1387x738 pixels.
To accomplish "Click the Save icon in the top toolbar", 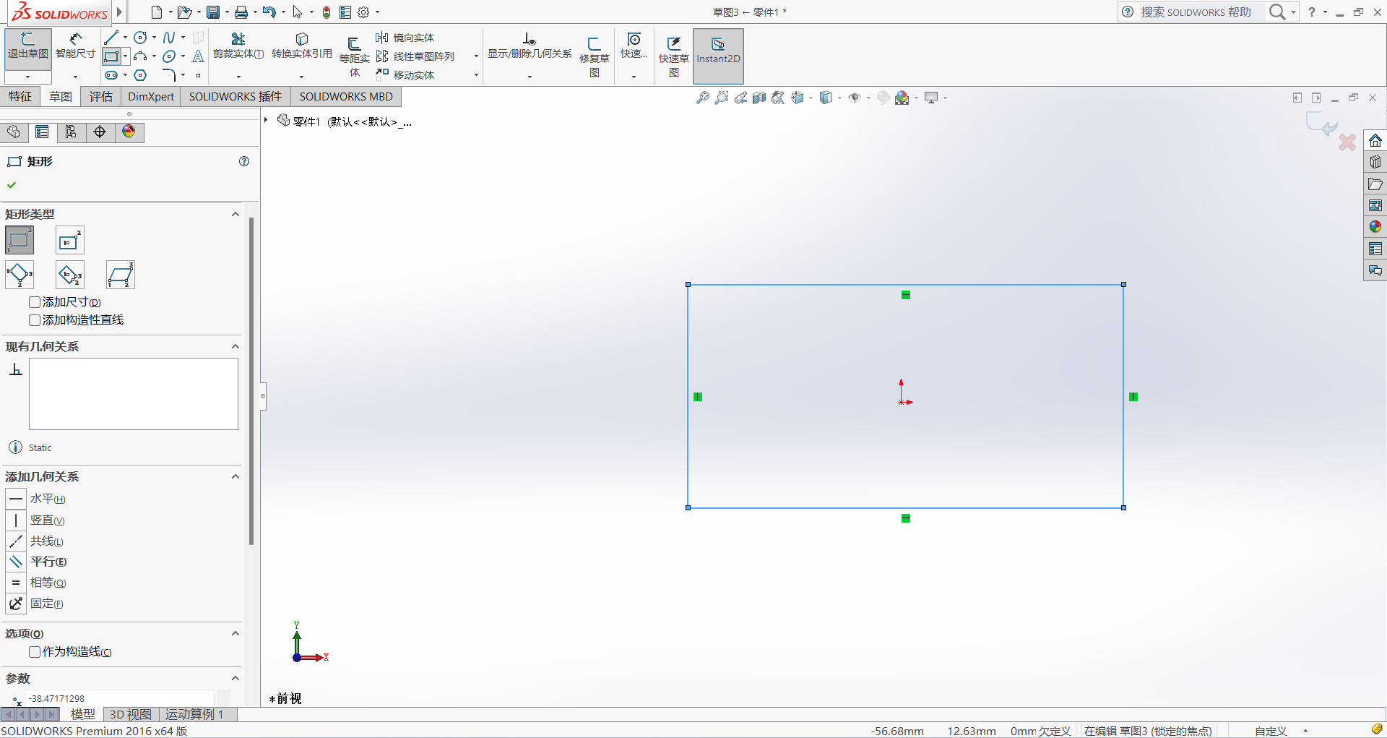I will tap(213, 12).
